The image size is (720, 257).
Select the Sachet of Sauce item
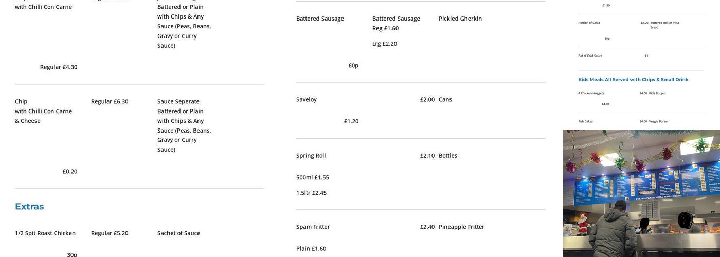(x=178, y=233)
